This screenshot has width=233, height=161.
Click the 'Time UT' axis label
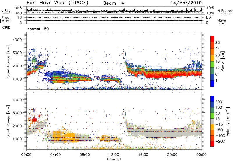[114, 159]
